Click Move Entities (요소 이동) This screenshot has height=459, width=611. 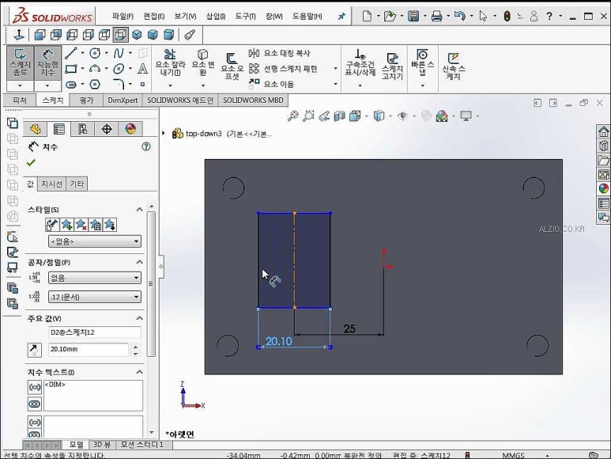pyautogui.click(x=272, y=84)
